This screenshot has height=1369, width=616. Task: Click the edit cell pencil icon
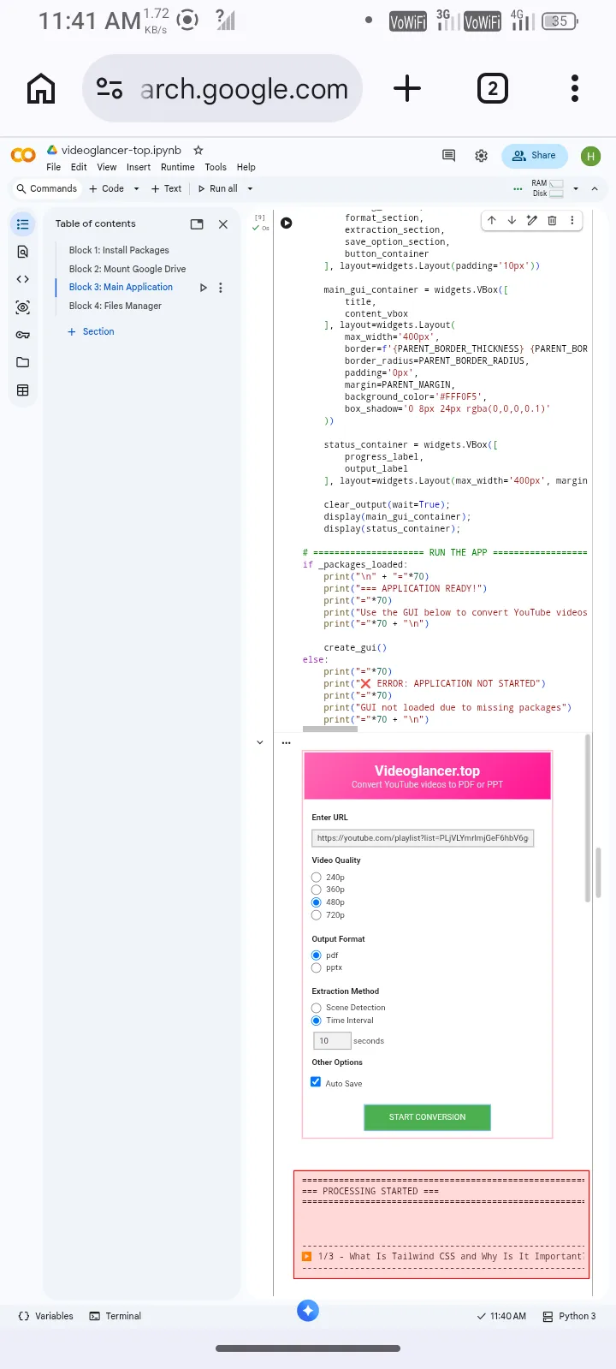(531, 220)
